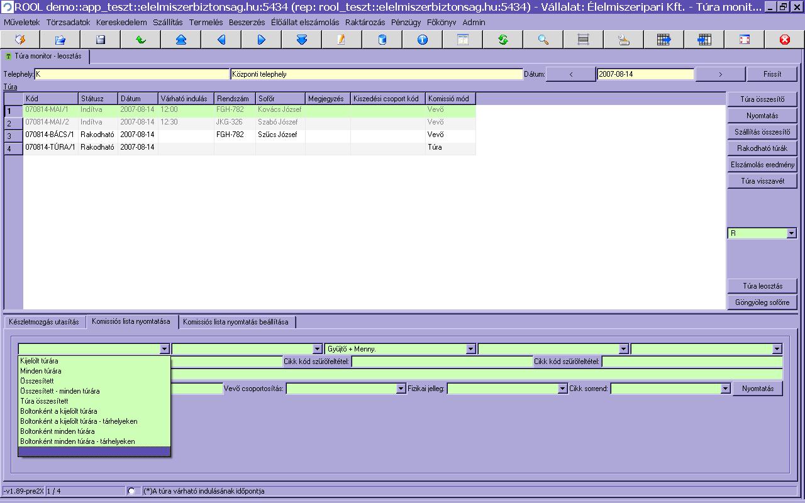Click the Dátum input field
This screenshot has width=805, height=503.
645,74
